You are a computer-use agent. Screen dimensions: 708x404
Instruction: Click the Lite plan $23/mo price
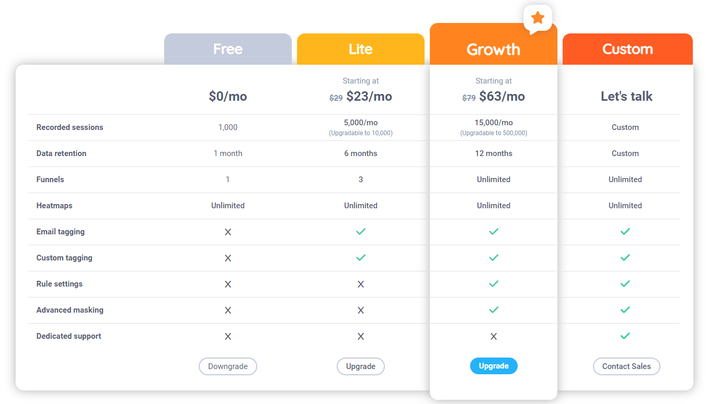(x=369, y=97)
